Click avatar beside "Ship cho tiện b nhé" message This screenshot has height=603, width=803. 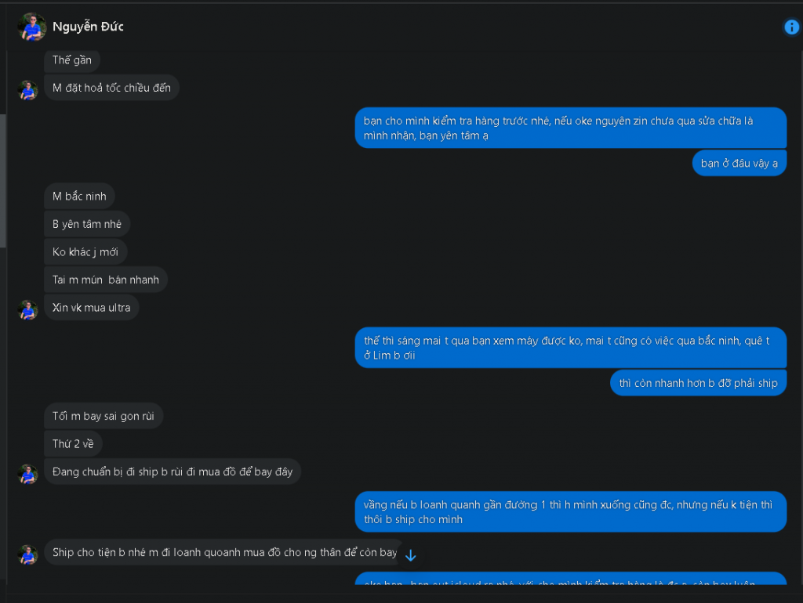coord(28,554)
